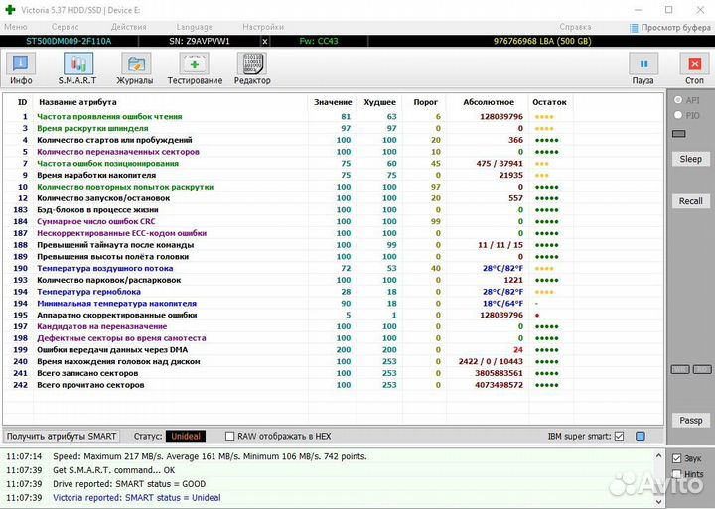Click the Sleep button
Image resolution: width=715 pixels, height=509 pixels.
(x=690, y=159)
